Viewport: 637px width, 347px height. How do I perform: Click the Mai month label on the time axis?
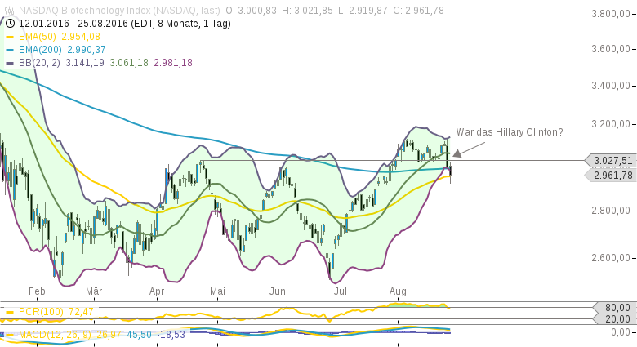click(217, 291)
